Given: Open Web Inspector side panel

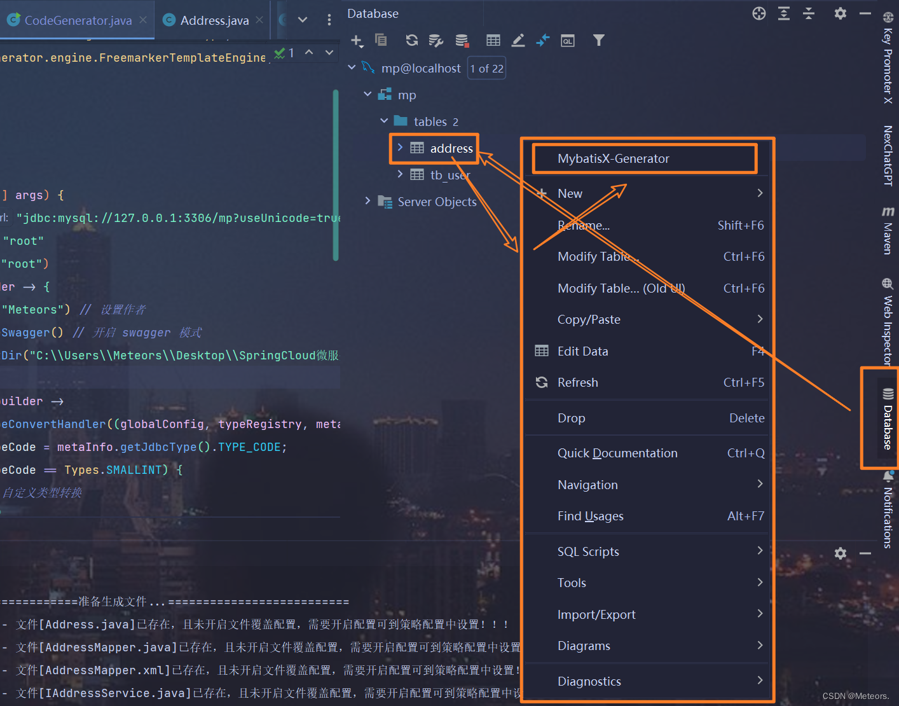Looking at the screenshot, I should pos(888,322).
